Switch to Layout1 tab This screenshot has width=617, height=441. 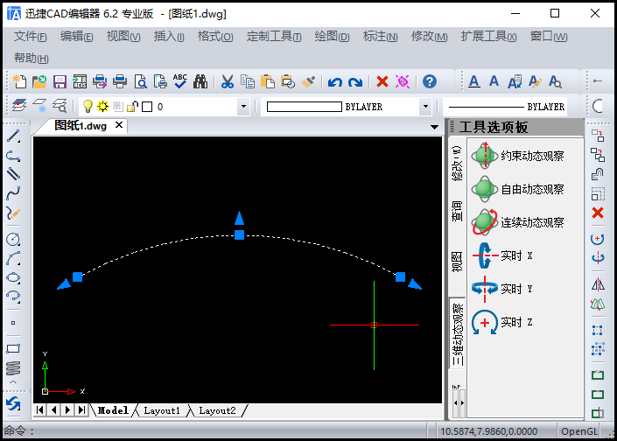click(162, 410)
